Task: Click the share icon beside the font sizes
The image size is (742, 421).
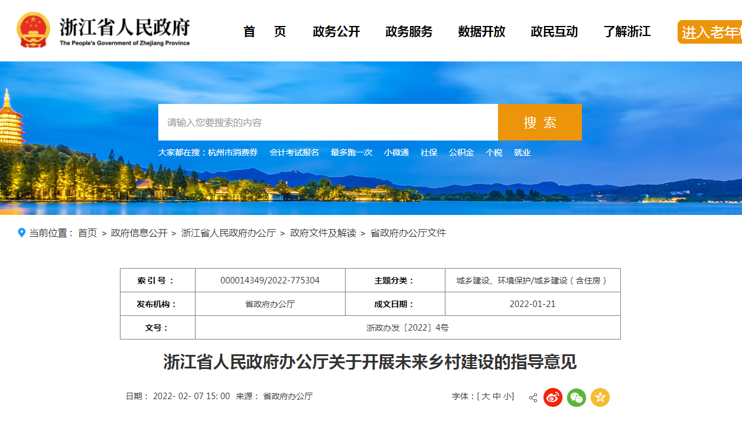Action: pos(533,397)
